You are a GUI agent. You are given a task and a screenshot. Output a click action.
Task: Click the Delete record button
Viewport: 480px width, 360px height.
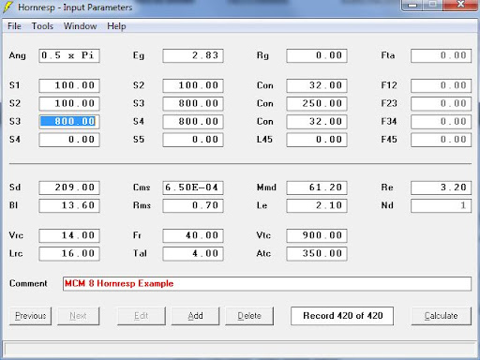click(x=249, y=316)
